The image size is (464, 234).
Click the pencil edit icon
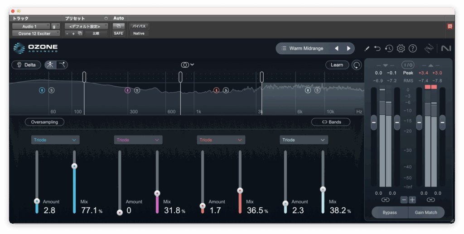pos(367,48)
